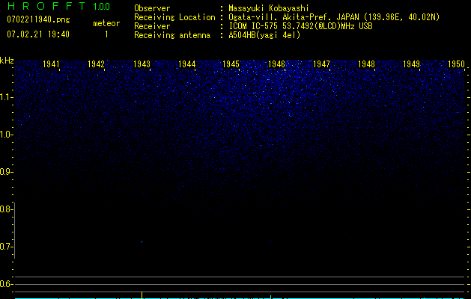Select the filename 0702211940.png

tap(38, 19)
